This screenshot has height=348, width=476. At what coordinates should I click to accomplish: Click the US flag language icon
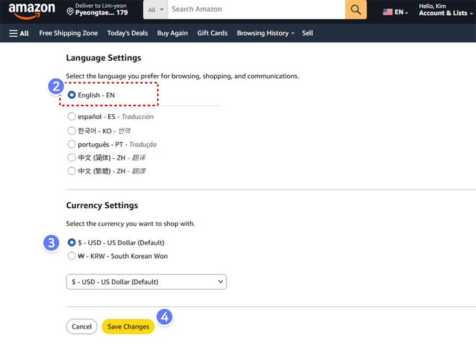[x=388, y=12]
